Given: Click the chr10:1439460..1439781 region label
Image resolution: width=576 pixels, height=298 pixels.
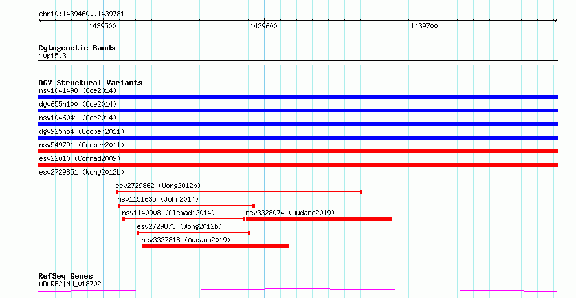Looking at the screenshot, I should tap(82, 14).
